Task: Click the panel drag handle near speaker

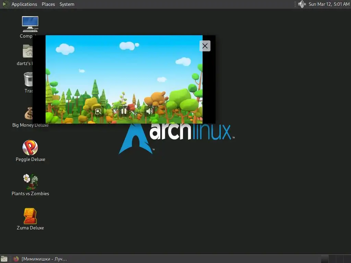Action: point(295,4)
